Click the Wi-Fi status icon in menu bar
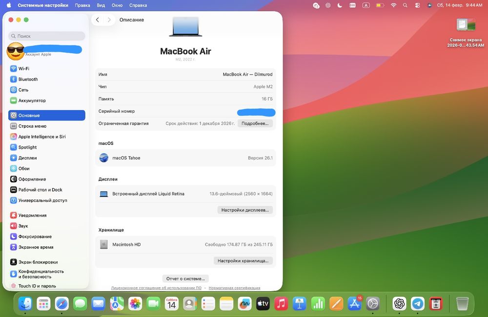This screenshot has width=488, height=317. (x=393, y=5)
